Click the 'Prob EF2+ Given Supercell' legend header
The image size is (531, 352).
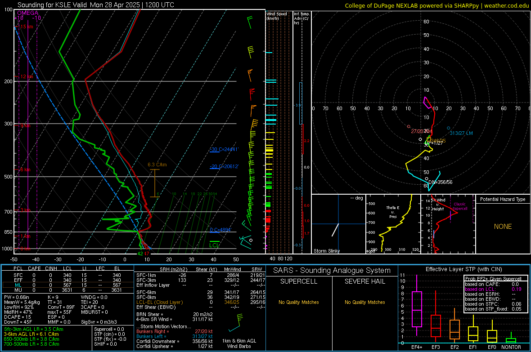point(493,279)
